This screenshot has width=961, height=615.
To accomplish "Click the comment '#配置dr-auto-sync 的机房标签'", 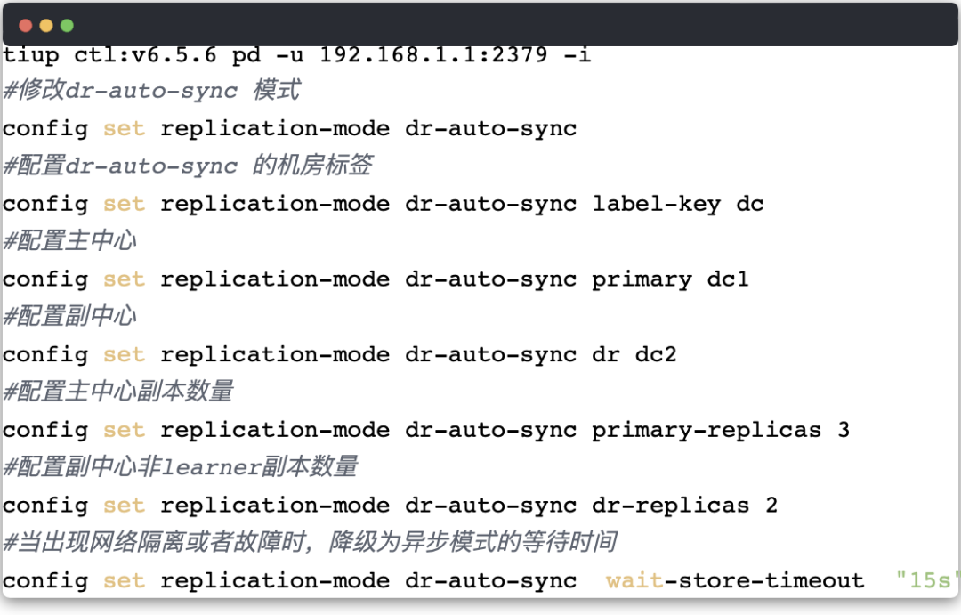I will coord(188,166).
